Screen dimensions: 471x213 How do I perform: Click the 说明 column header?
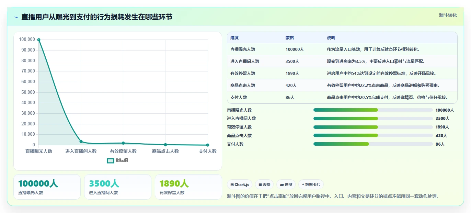click(331, 38)
